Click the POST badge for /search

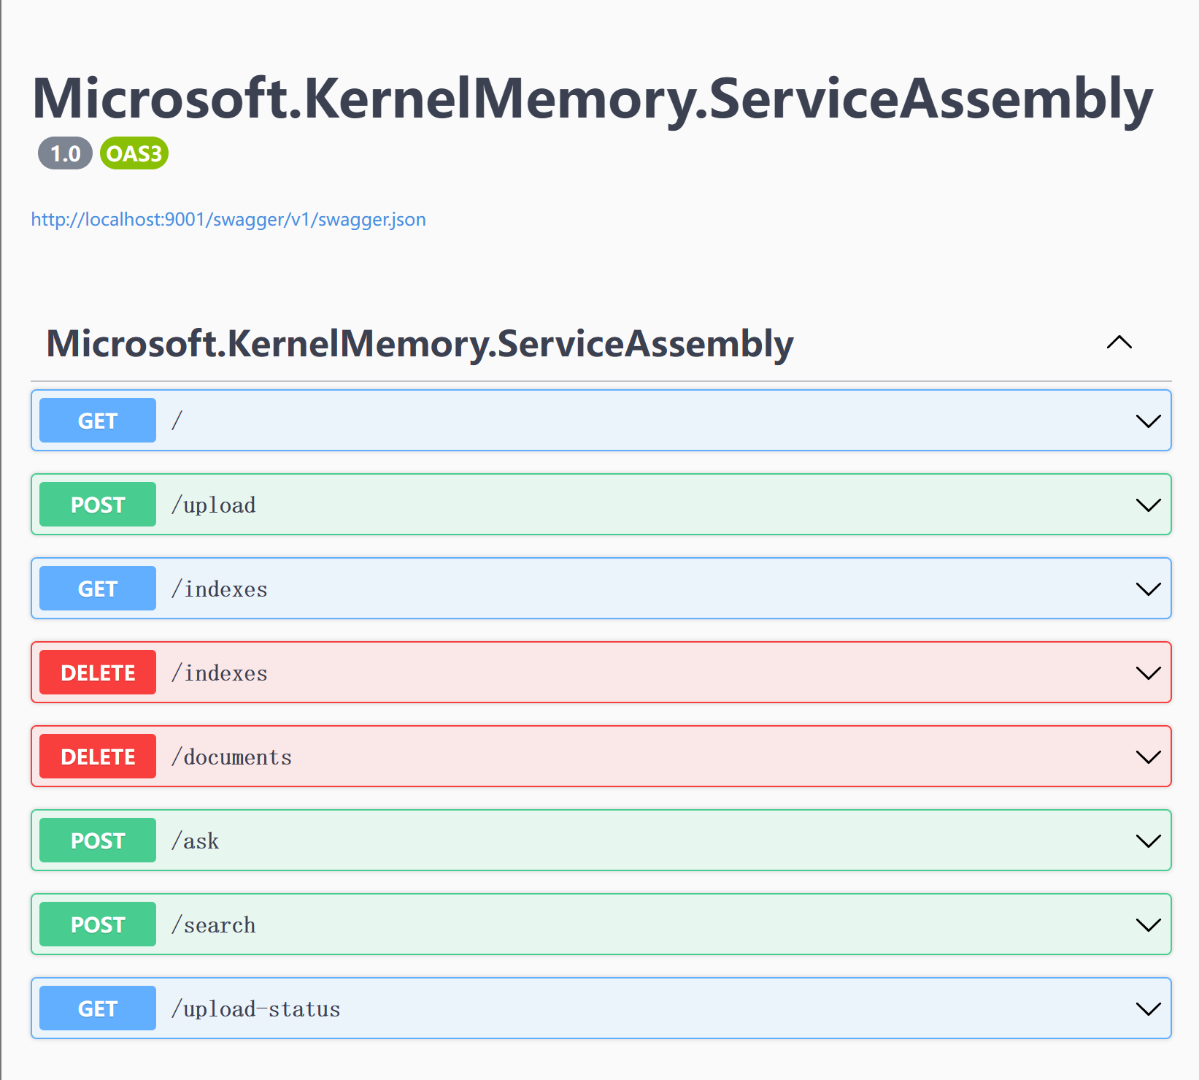click(98, 924)
